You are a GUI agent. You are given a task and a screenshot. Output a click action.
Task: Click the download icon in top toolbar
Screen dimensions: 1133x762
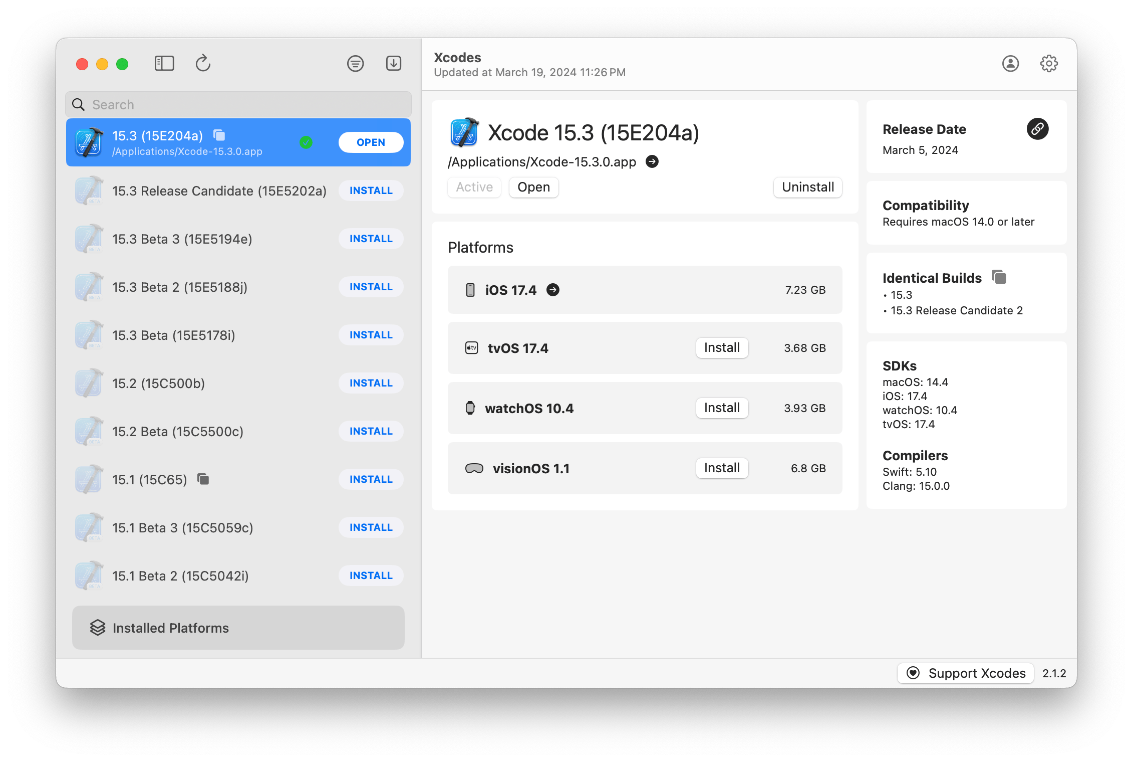click(x=393, y=62)
